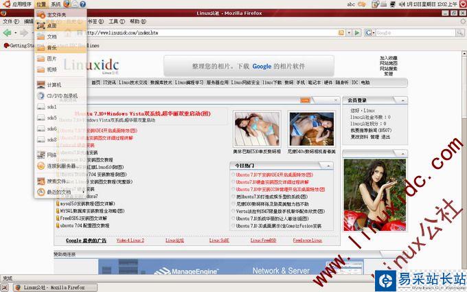This screenshot has height=292, width=467.
Task: Click the red power button in panel
Action: (463, 4)
